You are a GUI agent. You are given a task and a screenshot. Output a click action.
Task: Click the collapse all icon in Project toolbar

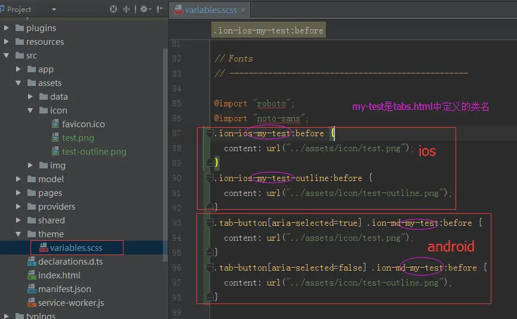click(127, 9)
